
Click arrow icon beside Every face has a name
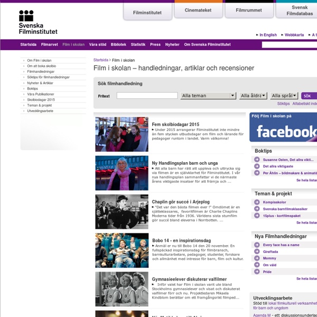pyautogui.click(x=257, y=245)
